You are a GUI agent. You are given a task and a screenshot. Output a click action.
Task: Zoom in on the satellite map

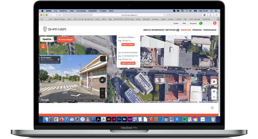pos(214,92)
